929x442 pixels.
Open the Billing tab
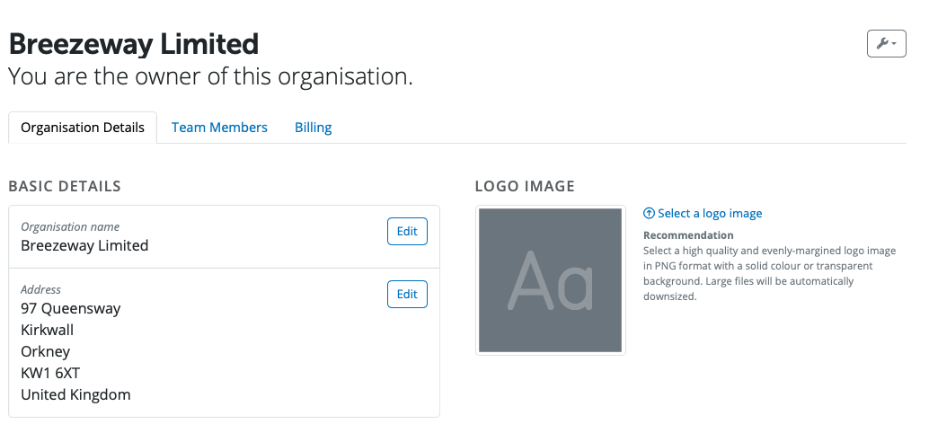[x=313, y=128]
